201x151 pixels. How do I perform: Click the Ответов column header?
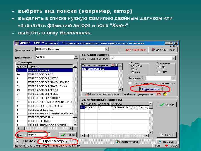pyautogui.click(x=104, y=104)
